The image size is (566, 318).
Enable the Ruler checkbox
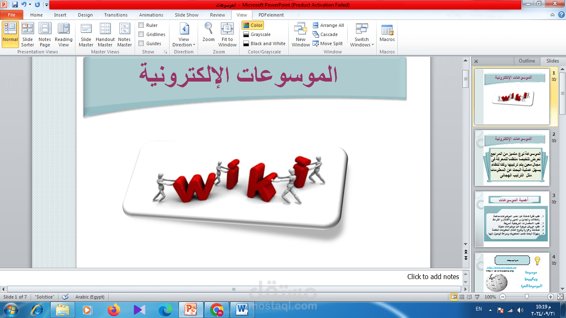pos(141,25)
